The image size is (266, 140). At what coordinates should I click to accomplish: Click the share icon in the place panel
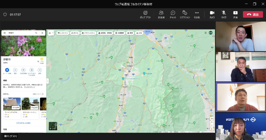[40, 70]
